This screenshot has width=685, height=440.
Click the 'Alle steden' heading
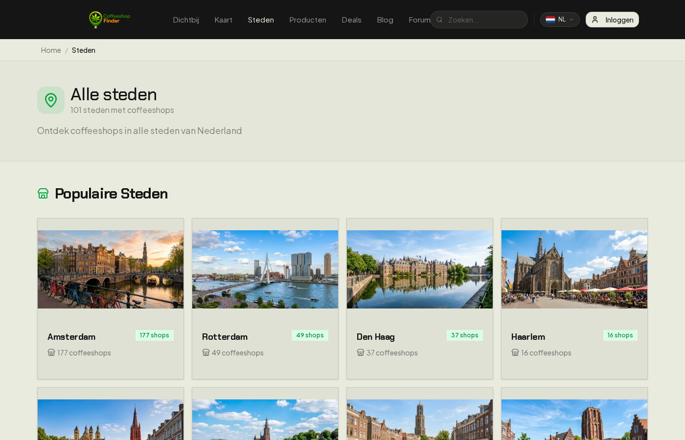pos(114,94)
